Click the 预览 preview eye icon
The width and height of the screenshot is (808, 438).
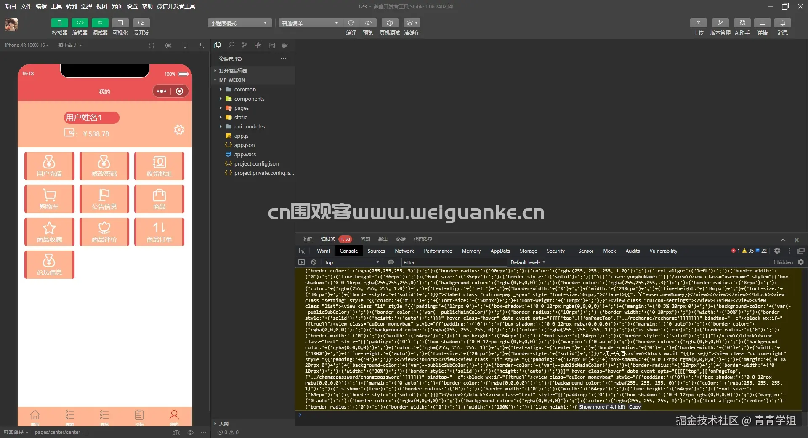point(368,23)
